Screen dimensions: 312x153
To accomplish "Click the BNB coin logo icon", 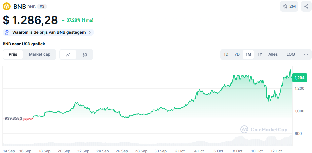I will pyautogui.click(x=7, y=6).
